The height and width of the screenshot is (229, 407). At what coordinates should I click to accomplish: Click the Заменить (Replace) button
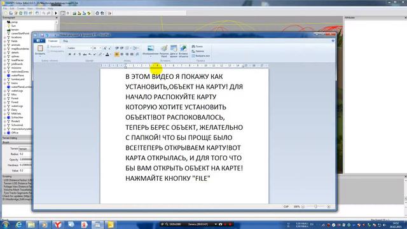pos(198,51)
